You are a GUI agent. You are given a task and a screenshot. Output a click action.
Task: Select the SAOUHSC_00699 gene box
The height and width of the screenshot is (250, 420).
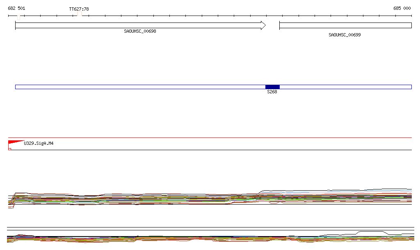pyautogui.click(x=345, y=25)
